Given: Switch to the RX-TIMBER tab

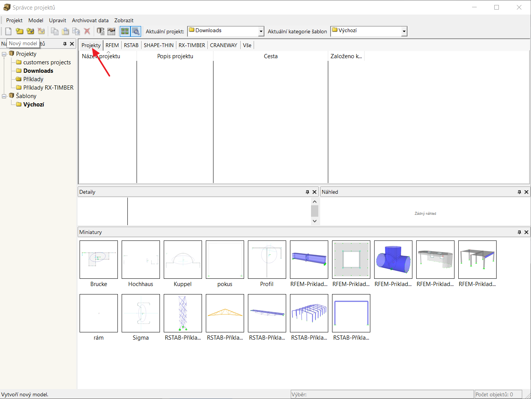Looking at the screenshot, I should [x=192, y=45].
